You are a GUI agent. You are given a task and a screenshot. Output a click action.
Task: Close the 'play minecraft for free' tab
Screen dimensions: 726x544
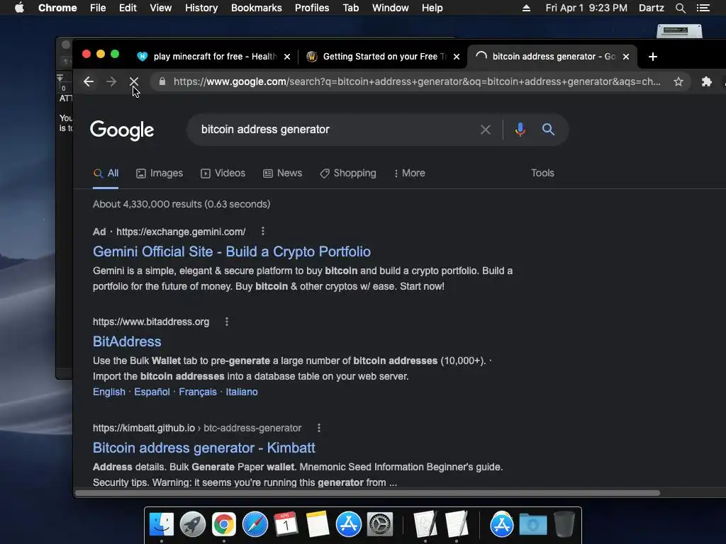coord(287,57)
